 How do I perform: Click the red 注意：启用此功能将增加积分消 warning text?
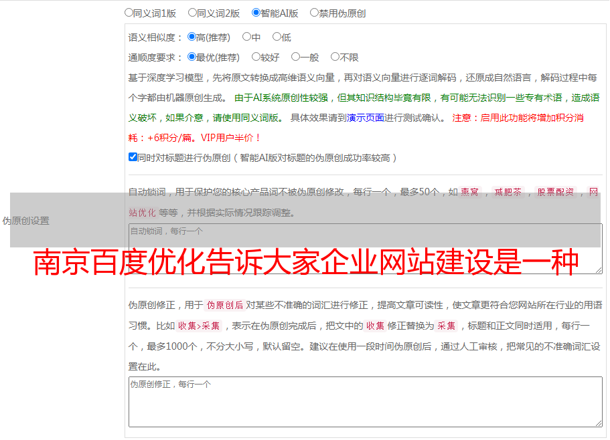518,118
